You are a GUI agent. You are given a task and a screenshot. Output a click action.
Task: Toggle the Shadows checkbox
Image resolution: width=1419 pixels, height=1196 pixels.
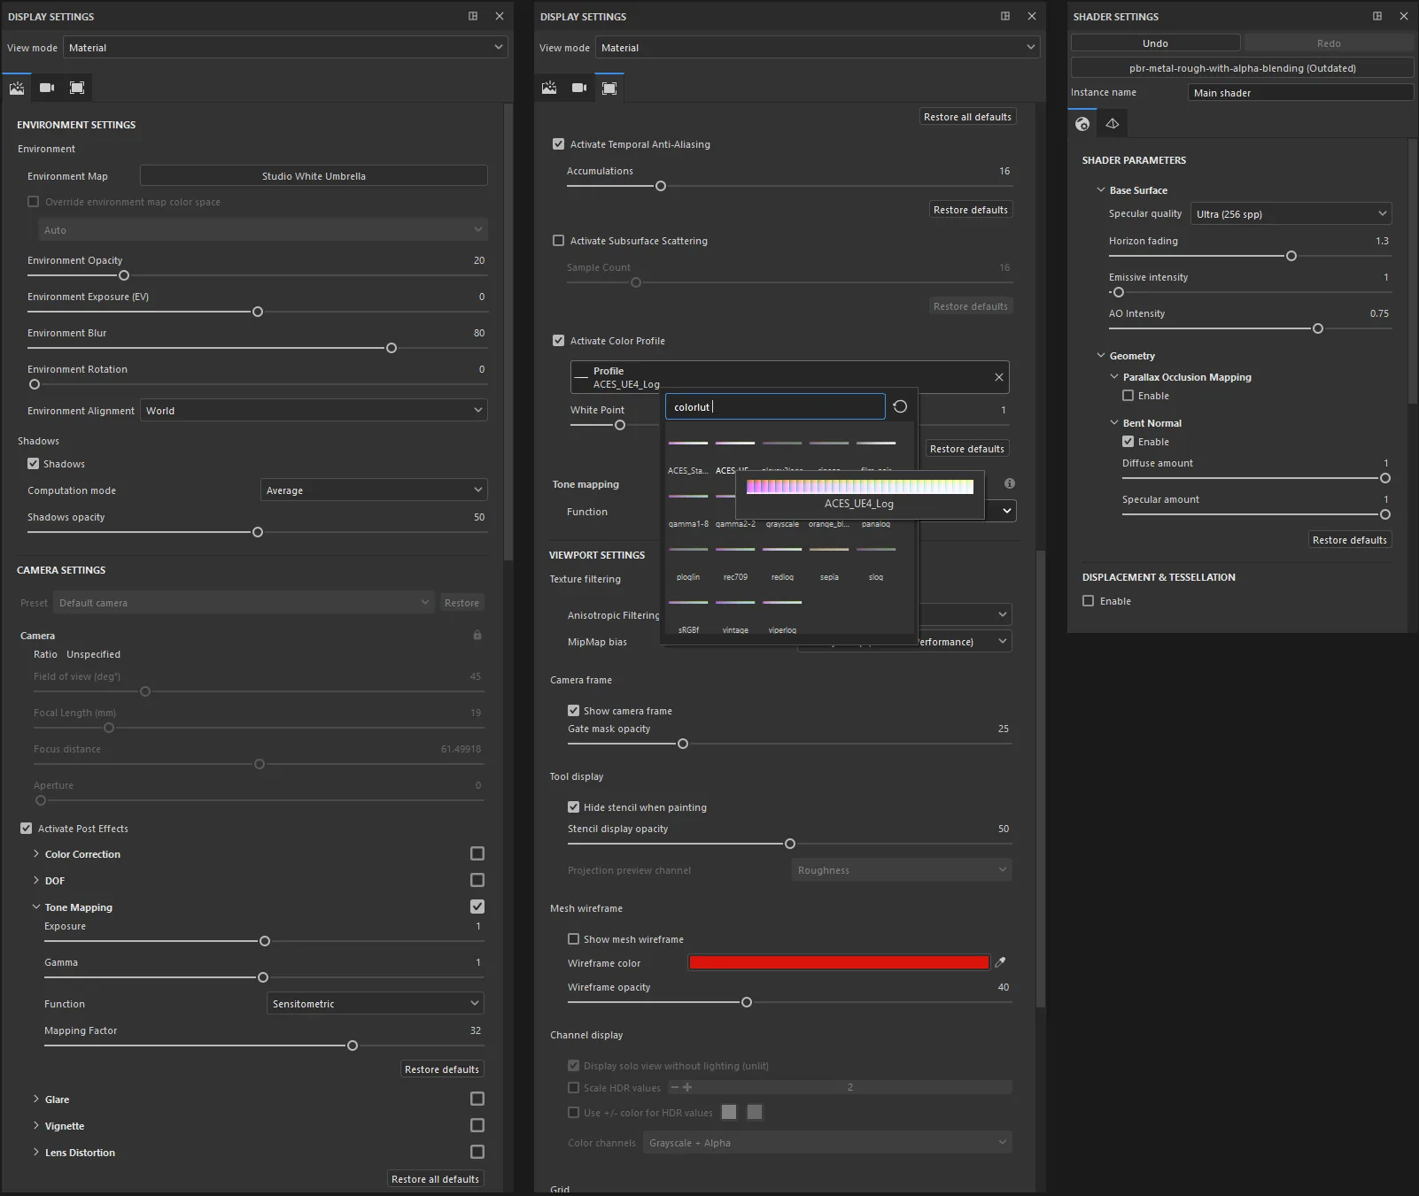34,464
